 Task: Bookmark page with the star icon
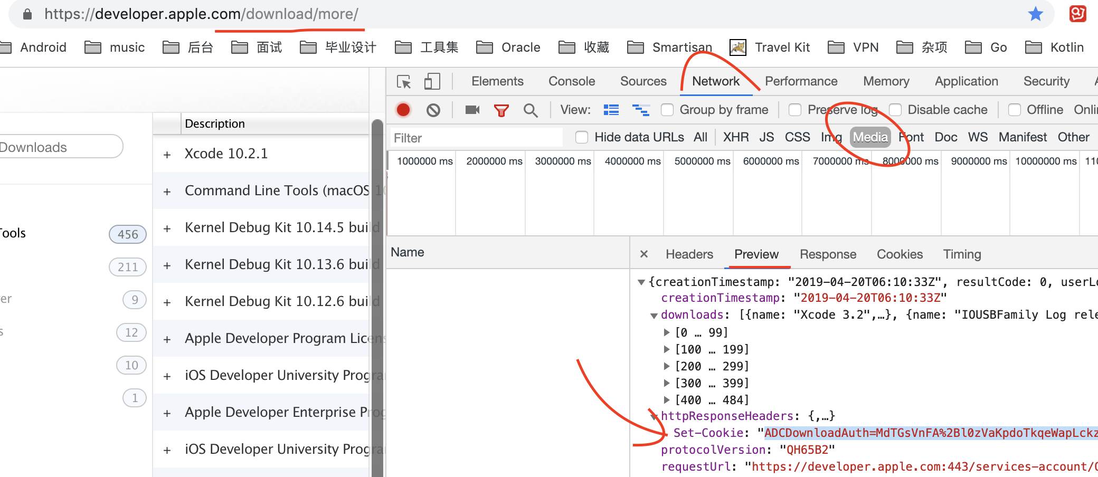(1036, 14)
